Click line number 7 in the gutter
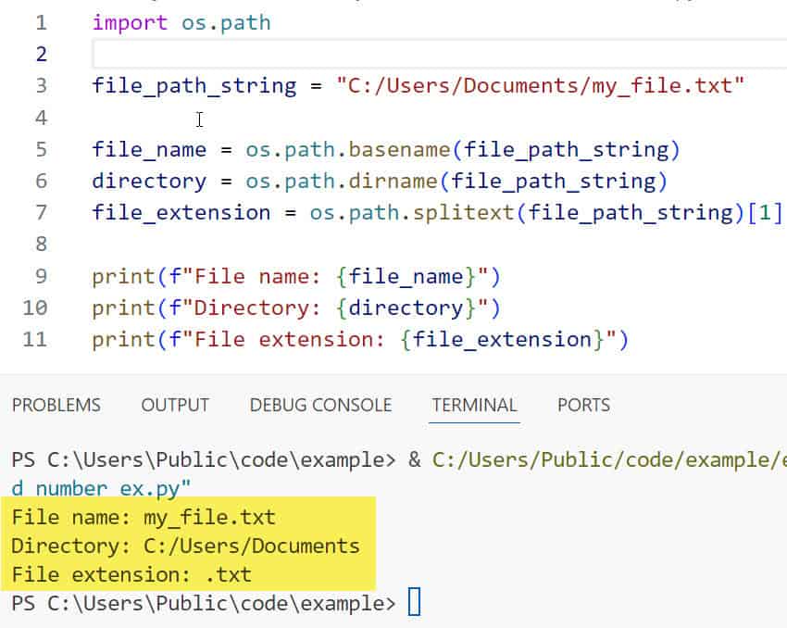This screenshot has width=787, height=628. click(x=41, y=212)
